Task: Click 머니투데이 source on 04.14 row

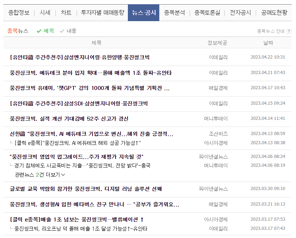Action: pos(216,118)
